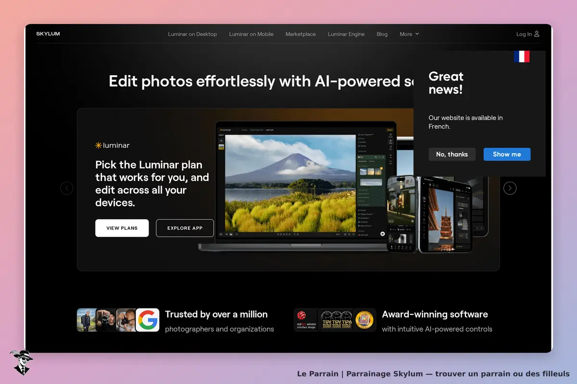
Task: Open the Blog navigation link
Action: [382, 34]
